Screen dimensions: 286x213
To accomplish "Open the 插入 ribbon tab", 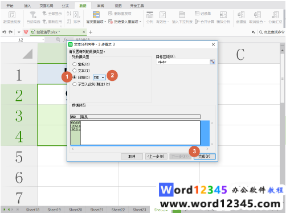I will [27, 6].
